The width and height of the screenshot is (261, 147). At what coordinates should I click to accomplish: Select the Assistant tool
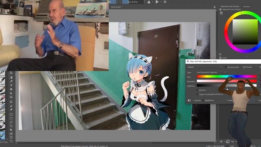click(x=11, y=102)
